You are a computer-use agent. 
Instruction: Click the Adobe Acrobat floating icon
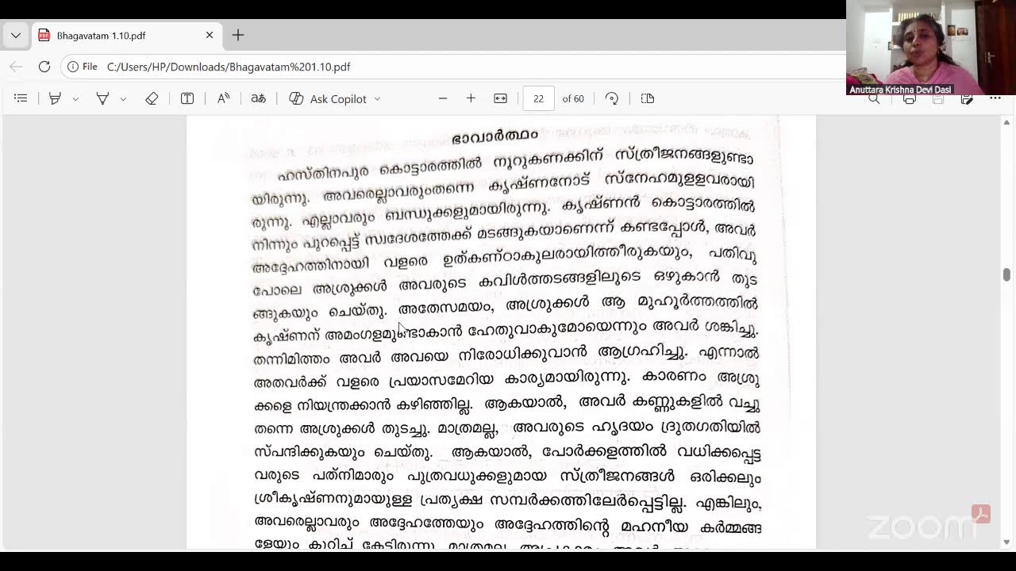(x=980, y=514)
